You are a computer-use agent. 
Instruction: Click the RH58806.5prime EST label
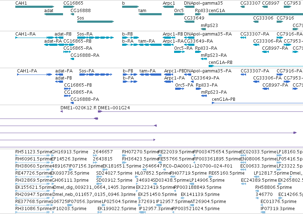click(x=273, y=187)
